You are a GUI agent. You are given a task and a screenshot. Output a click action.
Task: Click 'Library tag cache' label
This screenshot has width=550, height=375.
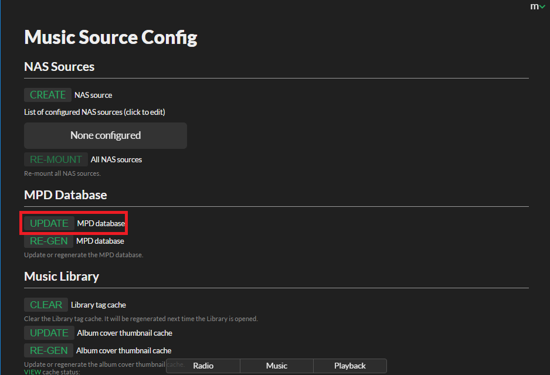point(99,305)
